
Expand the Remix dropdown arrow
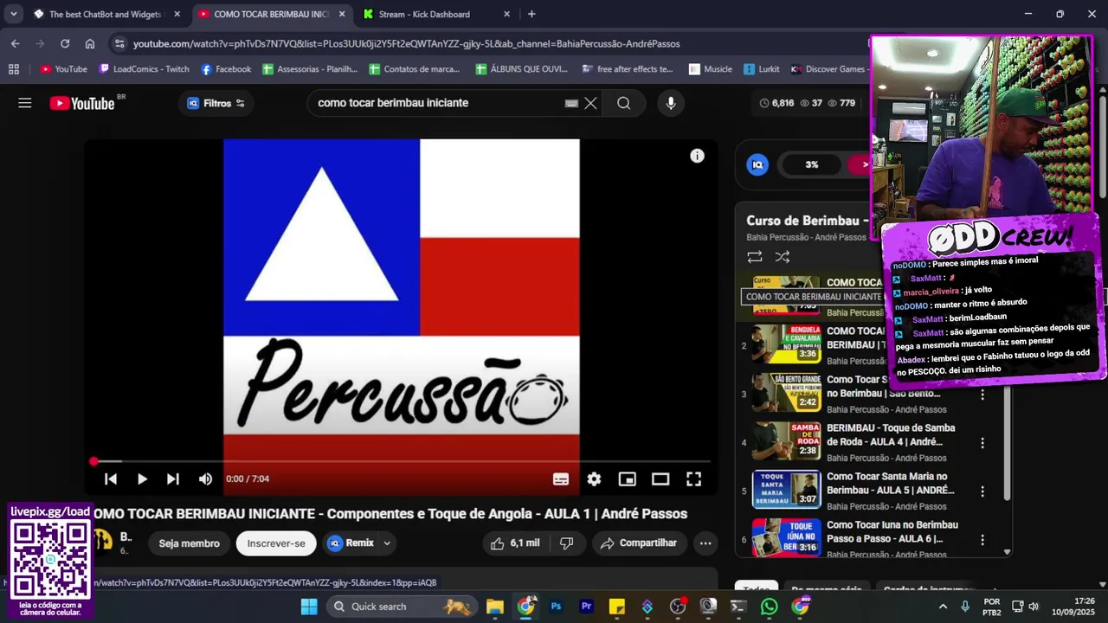pyautogui.click(x=387, y=543)
